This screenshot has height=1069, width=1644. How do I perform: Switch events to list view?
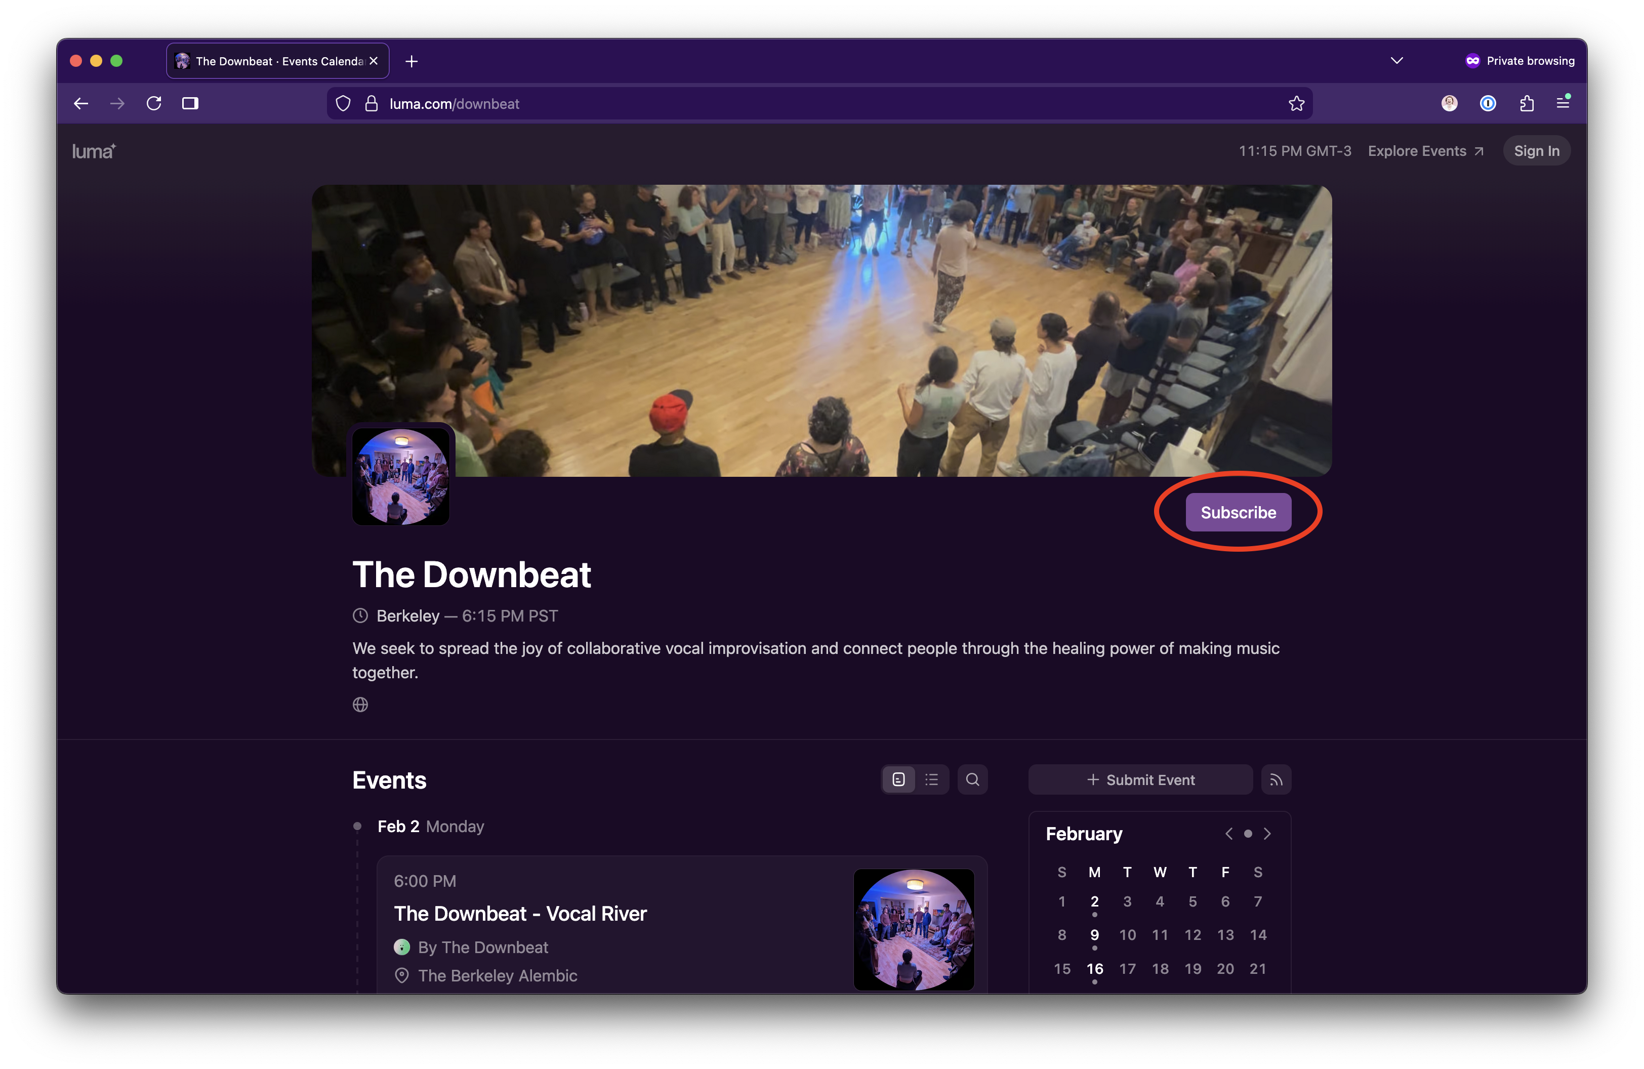pyautogui.click(x=932, y=779)
